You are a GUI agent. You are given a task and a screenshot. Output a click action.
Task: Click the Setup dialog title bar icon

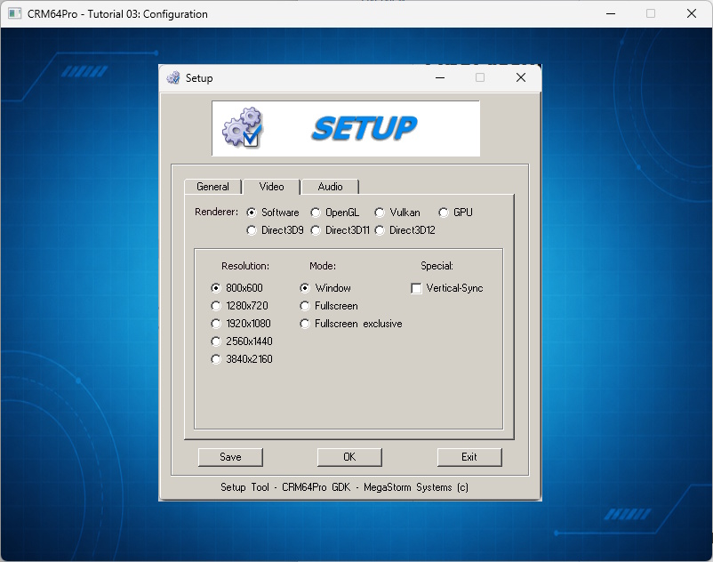pyautogui.click(x=173, y=77)
